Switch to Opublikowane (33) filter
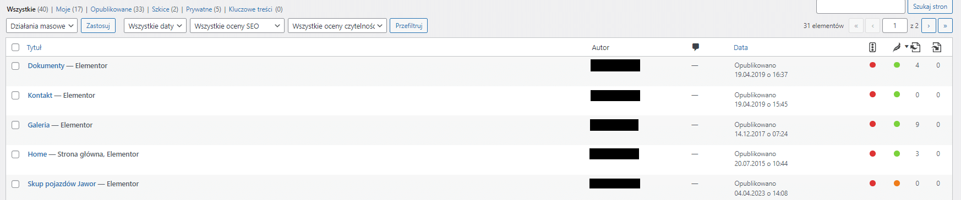961x200 pixels. [x=117, y=9]
